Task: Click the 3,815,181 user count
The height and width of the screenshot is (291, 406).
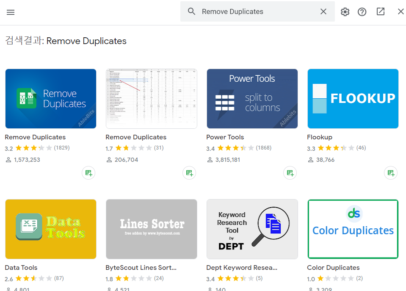Action: [x=228, y=160]
